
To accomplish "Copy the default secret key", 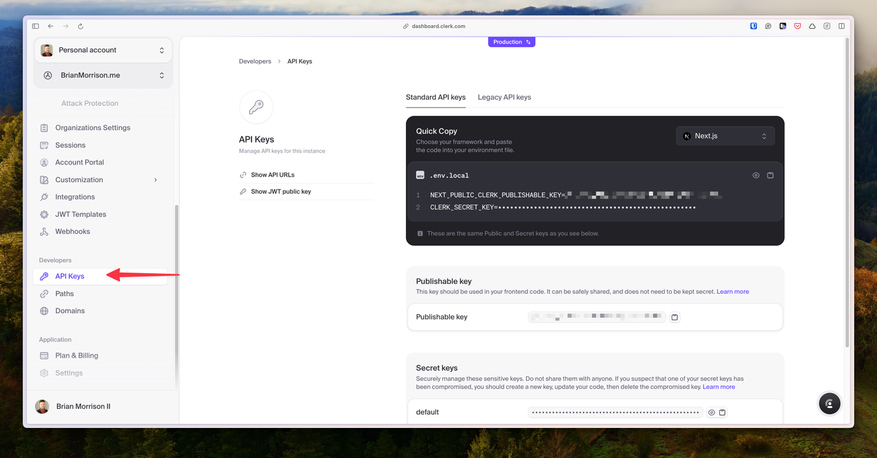I will [722, 413].
